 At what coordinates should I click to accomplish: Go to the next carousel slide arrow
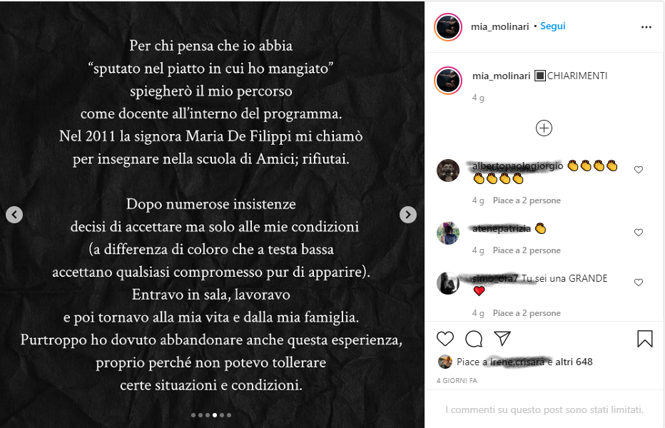408,215
